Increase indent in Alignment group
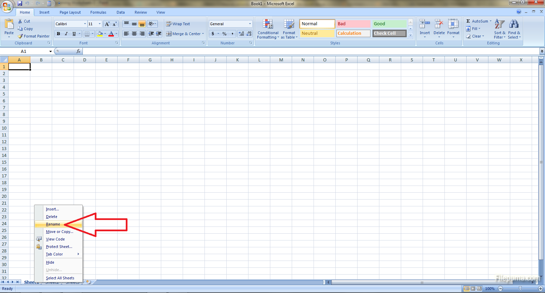545x293 pixels. tap(158, 34)
